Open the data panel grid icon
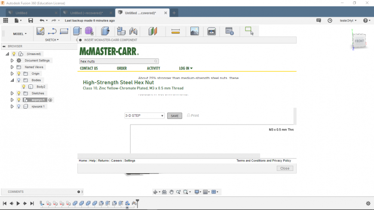 [x=6, y=21]
